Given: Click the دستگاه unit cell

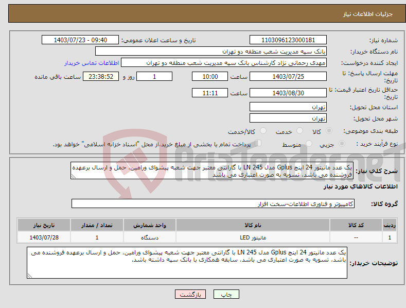Looking at the screenshot, I should coord(150,237).
